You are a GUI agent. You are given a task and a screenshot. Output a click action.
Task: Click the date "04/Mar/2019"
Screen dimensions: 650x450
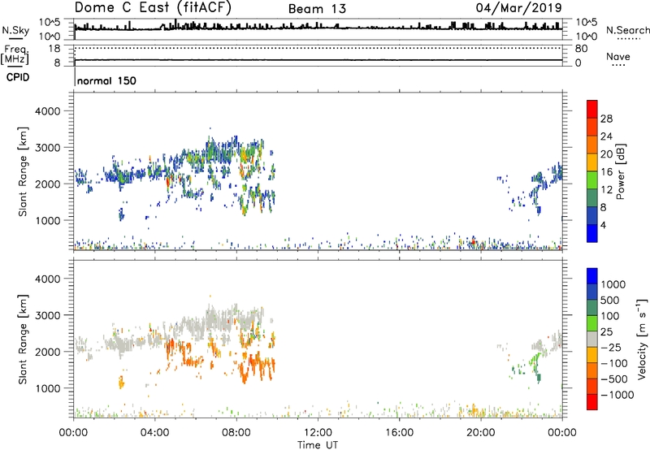coord(518,7)
